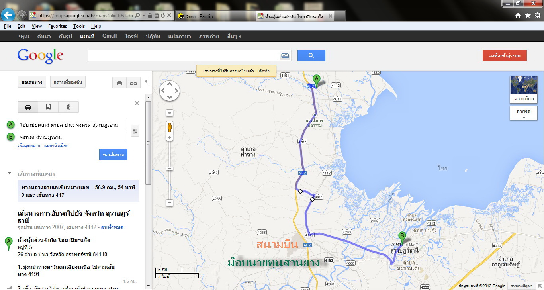The width and height of the screenshot is (544, 290).
Task: Click the browser forward arrow
Action: point(22,15)
